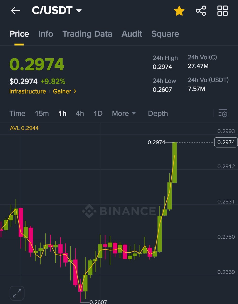Select the 1D chart interval
The image size is (238, 304).
pos(98,113)
